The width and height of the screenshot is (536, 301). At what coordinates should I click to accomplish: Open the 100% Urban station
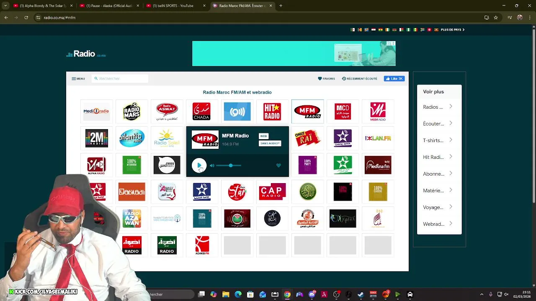coord(202,218)
